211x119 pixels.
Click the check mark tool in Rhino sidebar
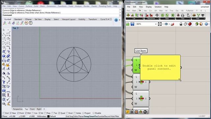[x=8, y=99]
